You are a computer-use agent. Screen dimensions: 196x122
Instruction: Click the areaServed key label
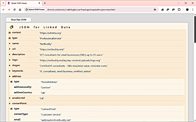[x=19, y=98]
